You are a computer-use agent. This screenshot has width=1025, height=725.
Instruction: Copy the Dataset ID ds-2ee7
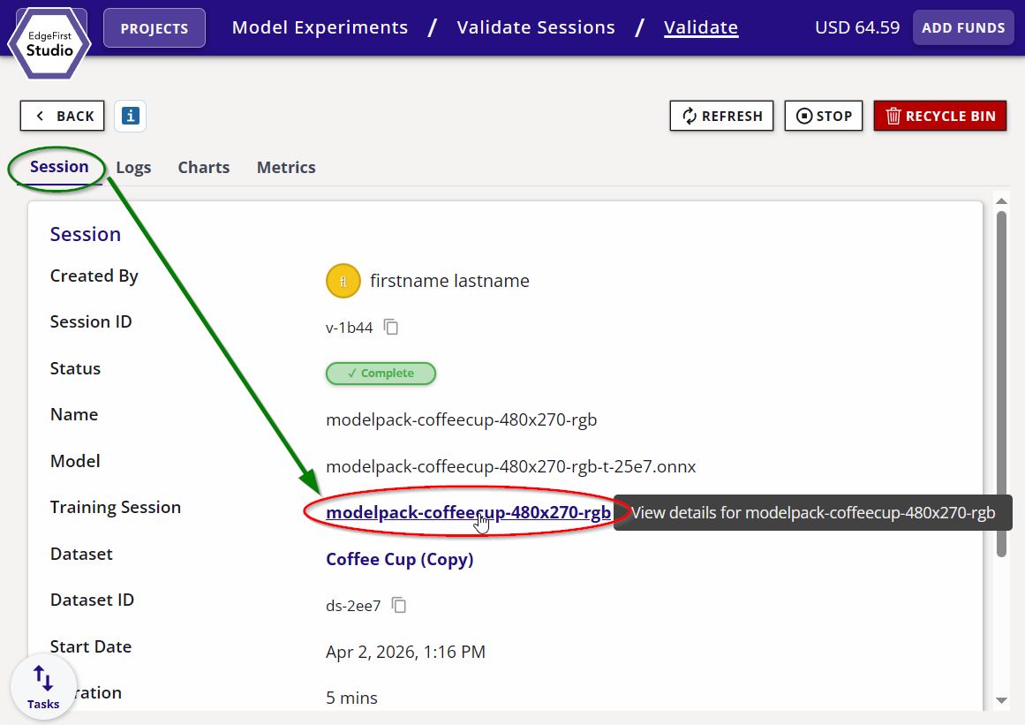[399, 605]
